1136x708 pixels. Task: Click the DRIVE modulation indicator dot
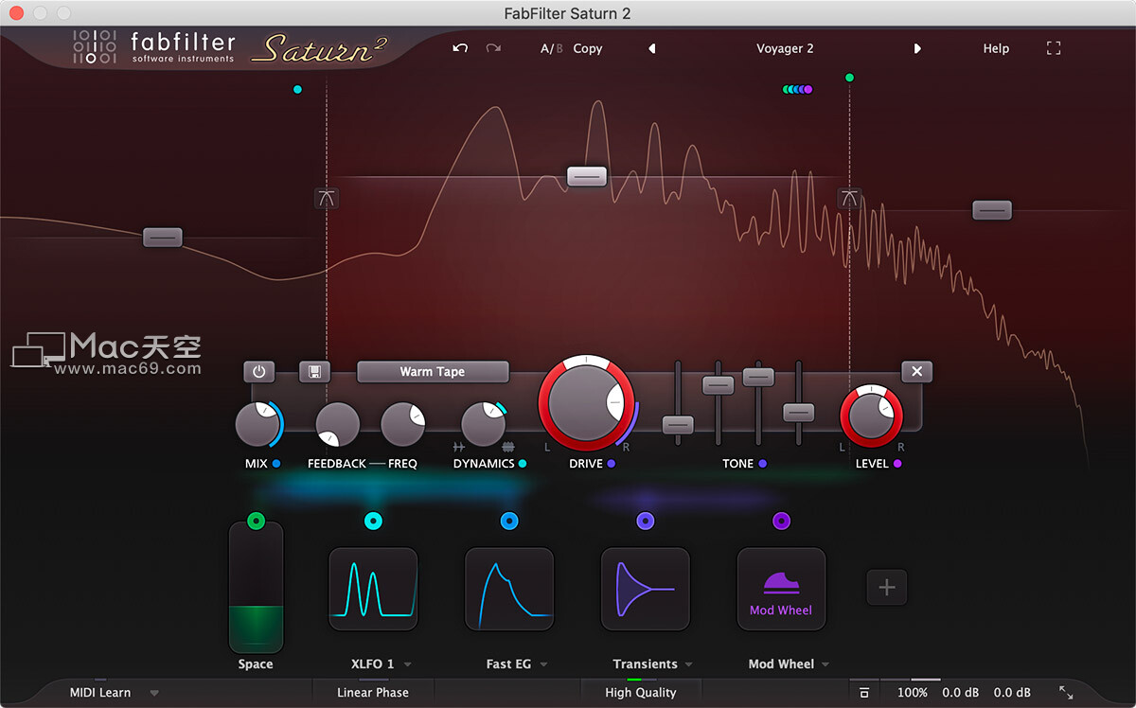612,464
